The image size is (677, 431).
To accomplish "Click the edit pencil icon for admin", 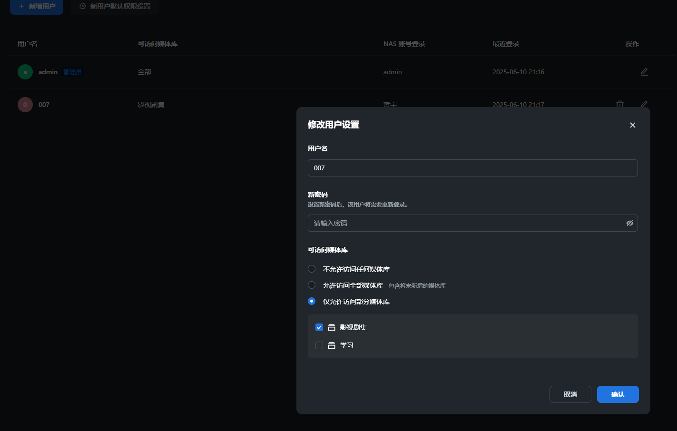I will (644, 72).
